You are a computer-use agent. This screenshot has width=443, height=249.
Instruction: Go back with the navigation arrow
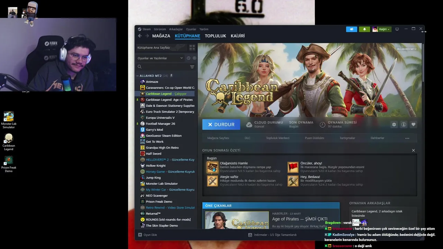tap(140, 36)
